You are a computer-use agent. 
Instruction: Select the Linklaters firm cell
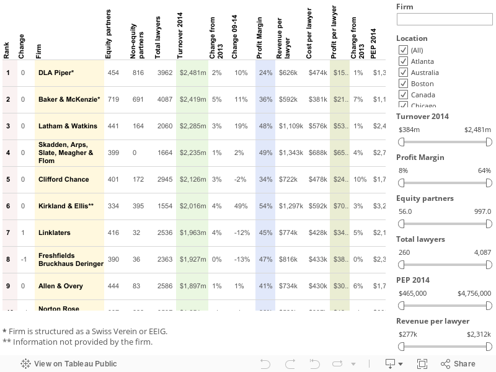pyautogui.click(x=69, y=233)
